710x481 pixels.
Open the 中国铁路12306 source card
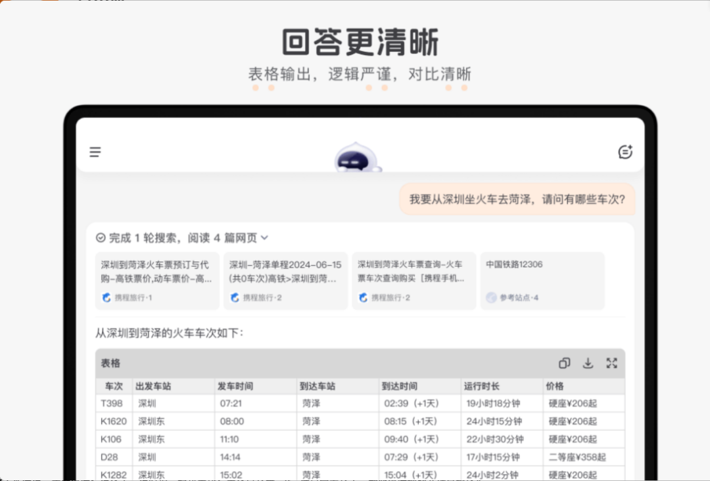pos(542,281)
